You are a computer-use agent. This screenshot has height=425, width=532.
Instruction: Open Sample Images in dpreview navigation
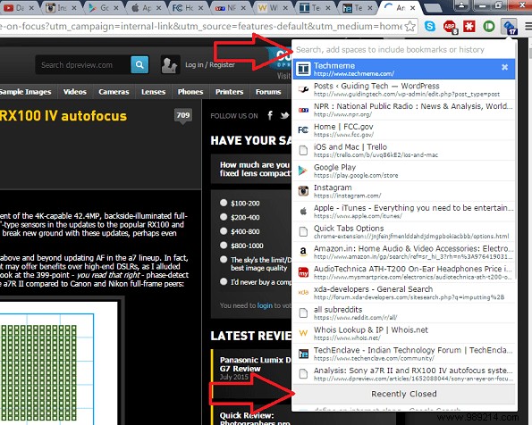[x=26, y=92]
